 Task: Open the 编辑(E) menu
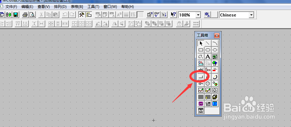27,7
